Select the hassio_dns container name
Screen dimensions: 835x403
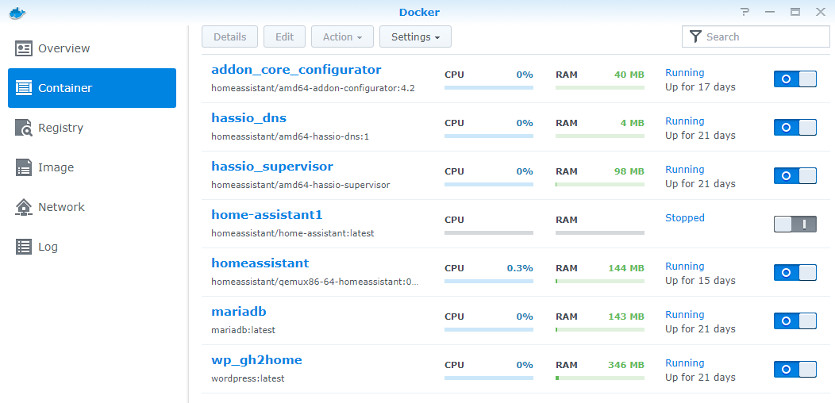(248, 117)
